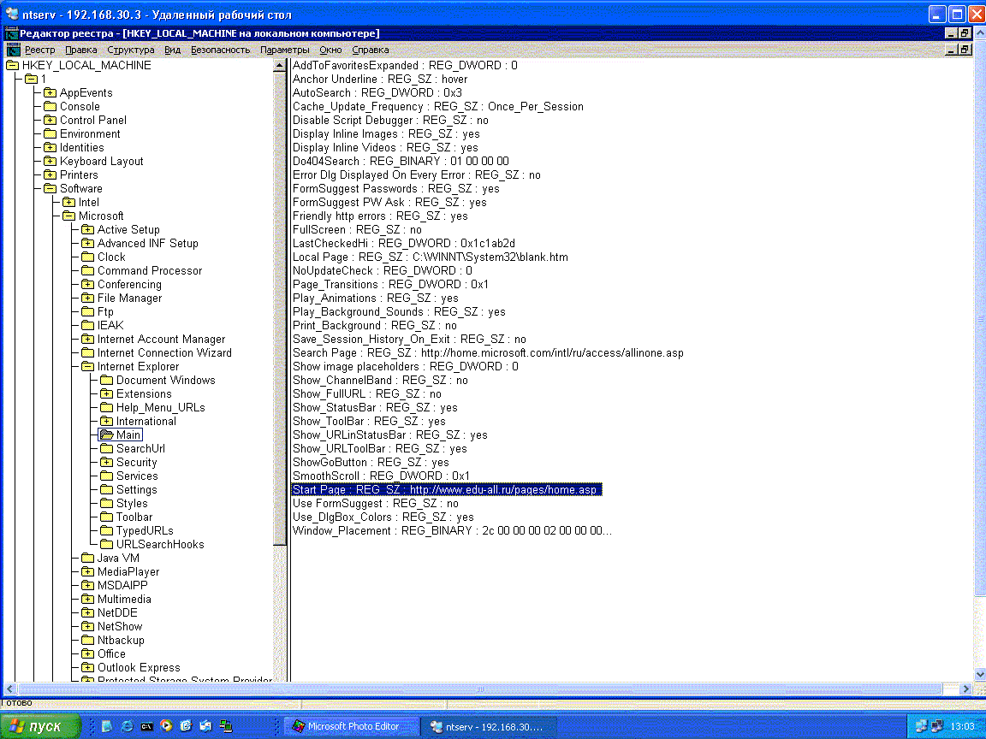The image size is (986, 739).
Task: Expand the International key
Action: click(106, 422)
